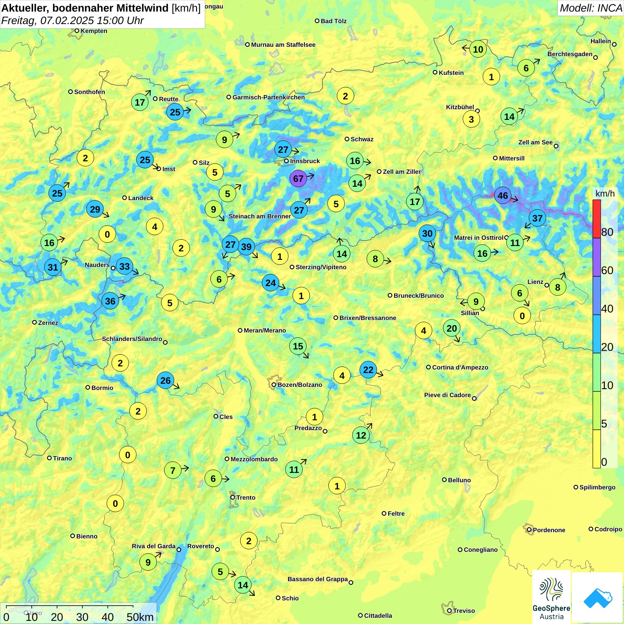Select the 14 wind marker above Schio

242,585
